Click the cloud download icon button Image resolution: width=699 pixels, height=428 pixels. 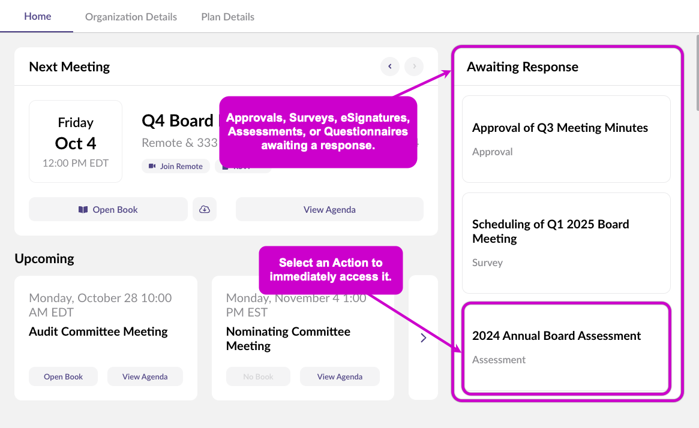tap(205, 209)
